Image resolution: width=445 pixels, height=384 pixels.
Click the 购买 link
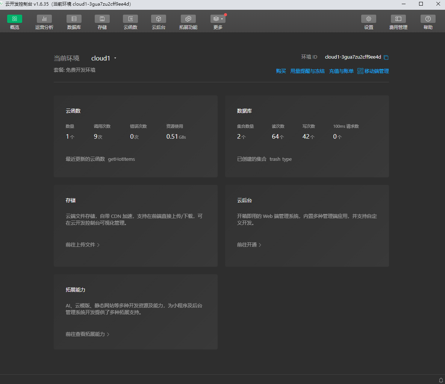point(281,71)
